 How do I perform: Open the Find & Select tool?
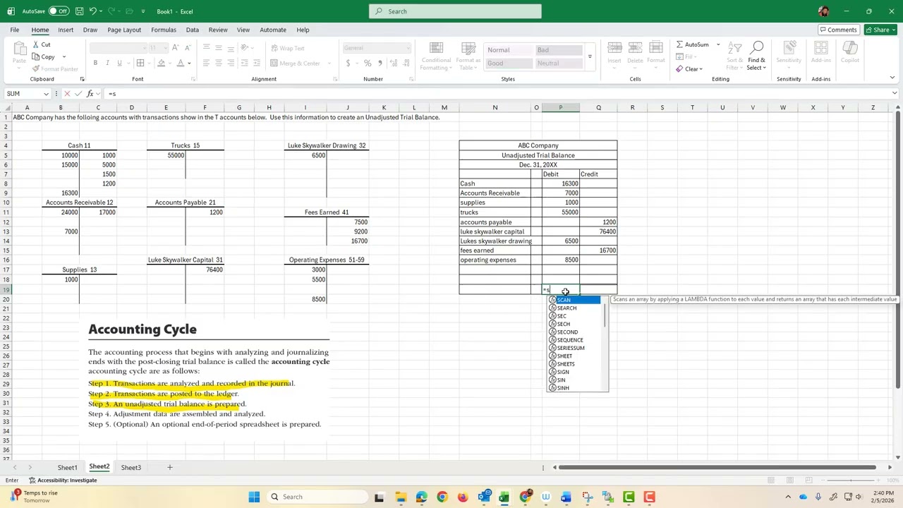(x=756, y=56)
